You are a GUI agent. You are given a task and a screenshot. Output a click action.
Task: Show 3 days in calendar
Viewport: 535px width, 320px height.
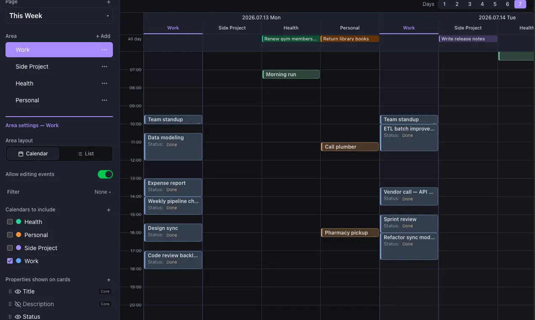(x=470, y=4)
